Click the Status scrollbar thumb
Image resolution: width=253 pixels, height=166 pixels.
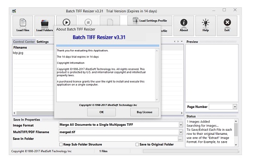pyautogui.click(x=236, y=130)
